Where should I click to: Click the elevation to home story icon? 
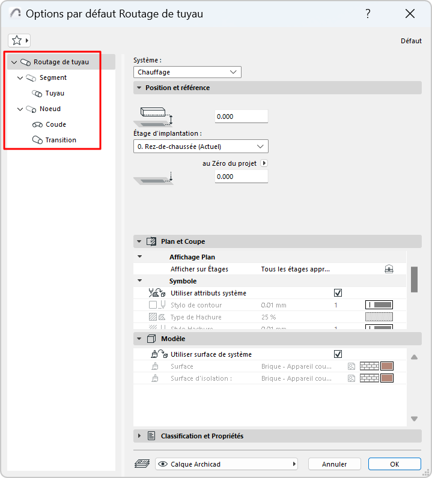[154, 116]
